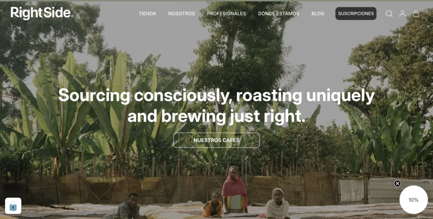
Task: Open the blue privacy lock icon
Action: [13, 206]
